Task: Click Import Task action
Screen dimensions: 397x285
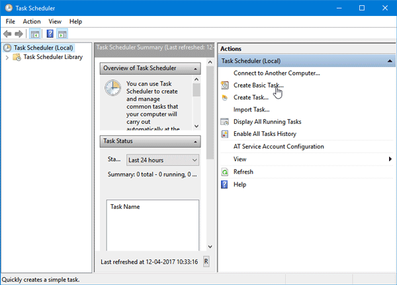Action: 251,109
